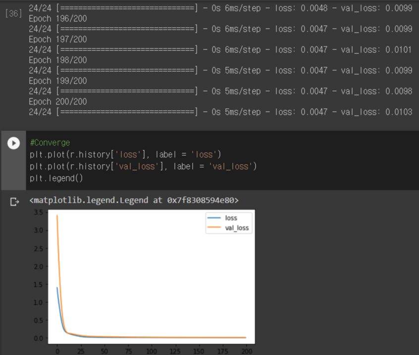
Task: Click the Epoch 198/200 output line
Action: (58, 60)
